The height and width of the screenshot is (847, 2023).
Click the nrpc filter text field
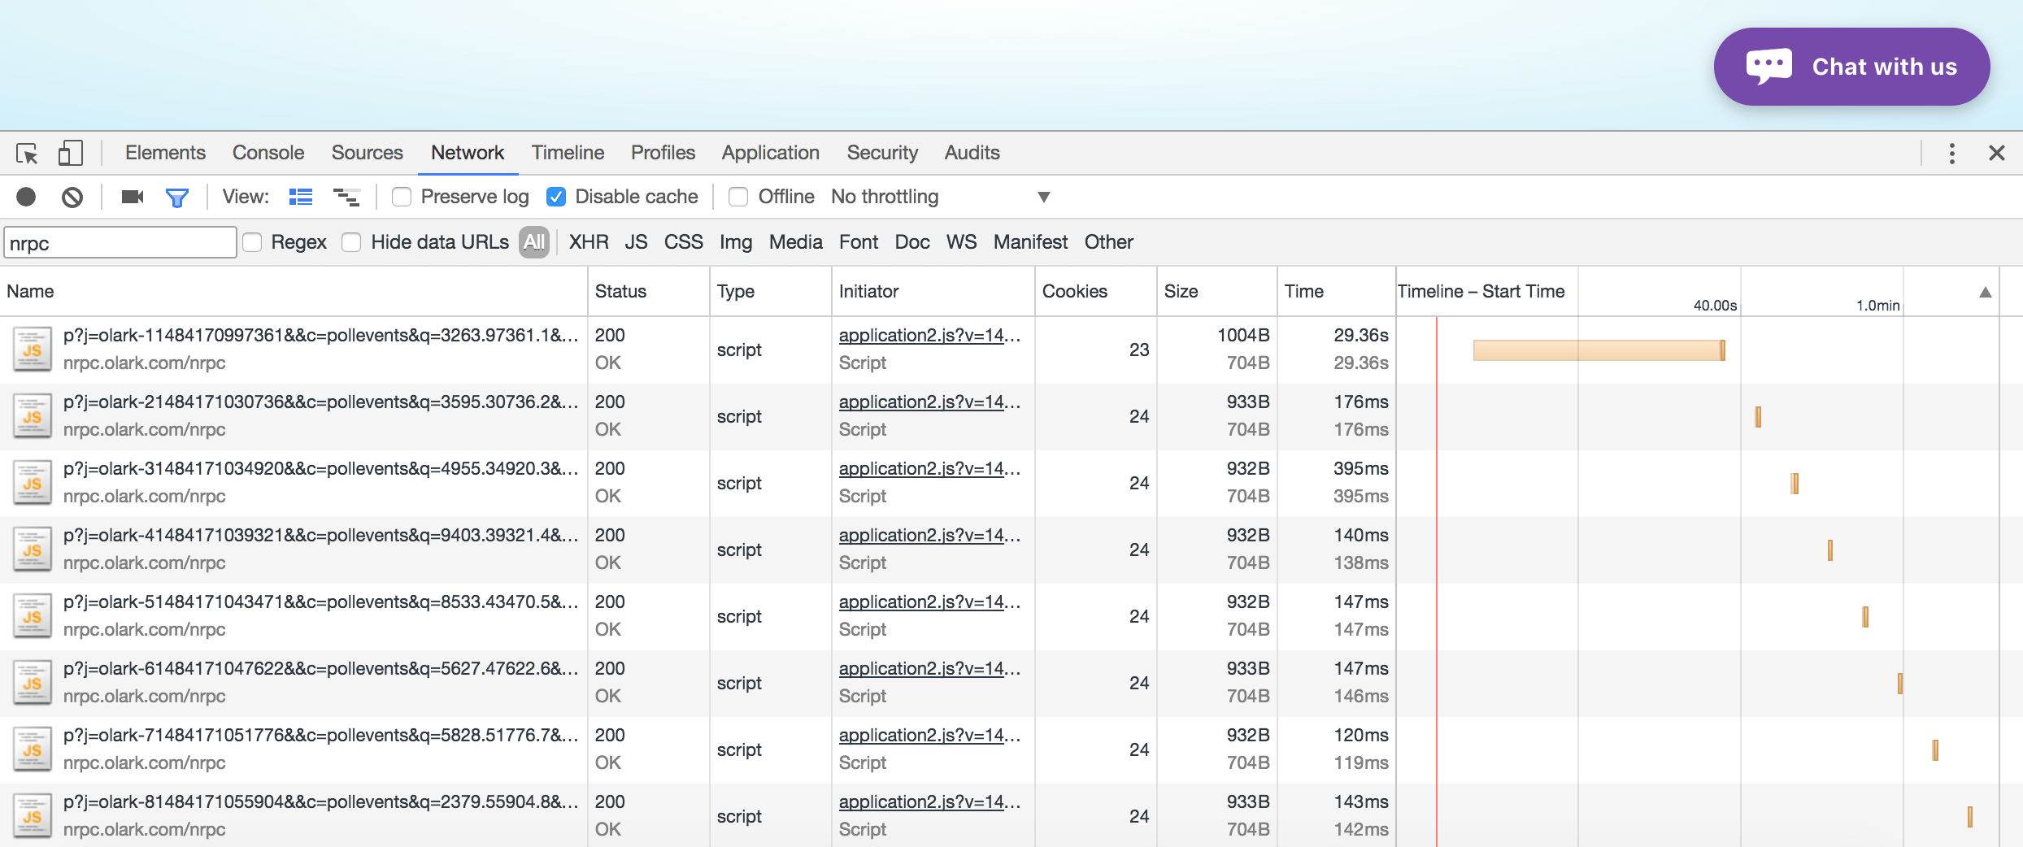point(120,243)
